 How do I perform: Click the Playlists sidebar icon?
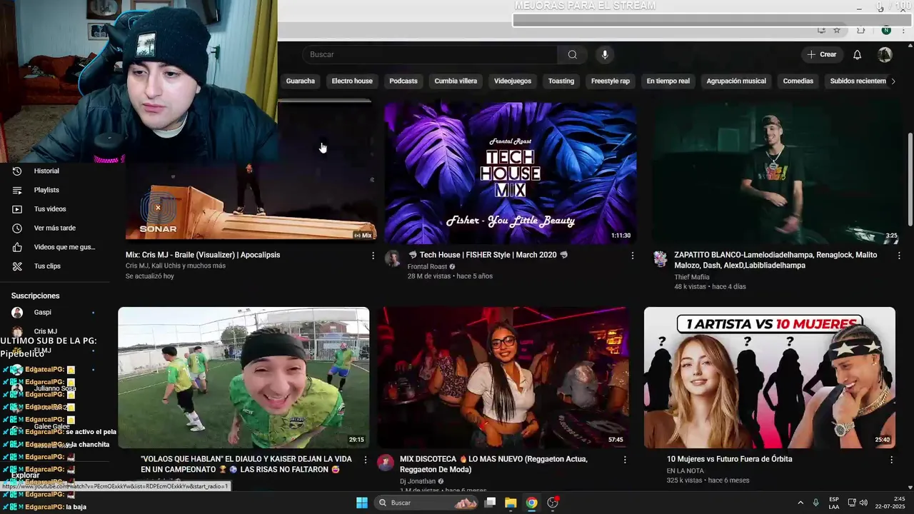click(17, 190)
